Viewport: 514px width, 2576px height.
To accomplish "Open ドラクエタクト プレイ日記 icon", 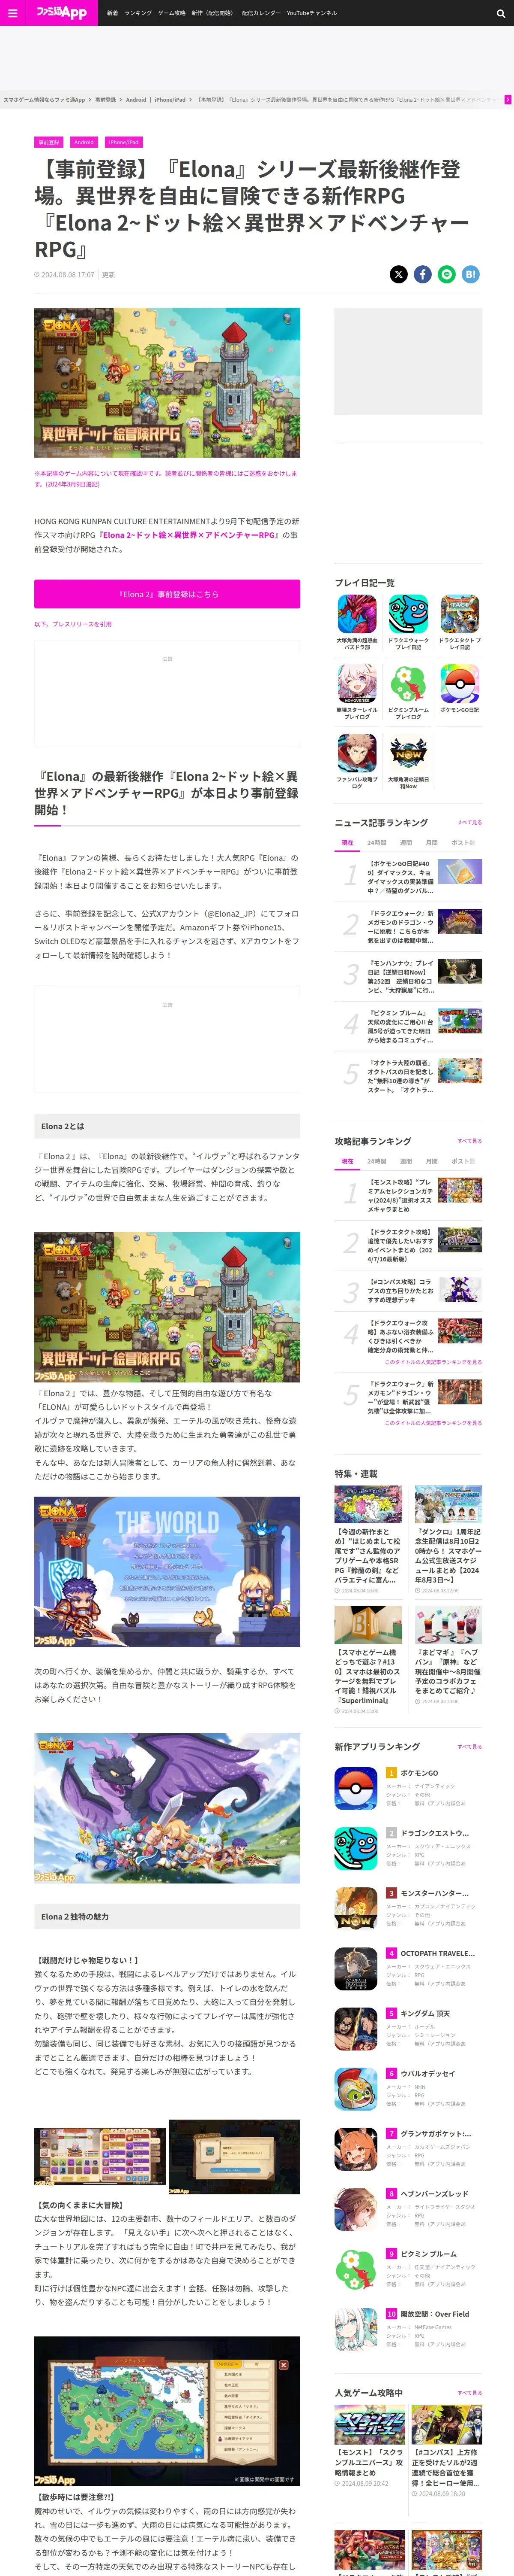I will click(460, 614).
